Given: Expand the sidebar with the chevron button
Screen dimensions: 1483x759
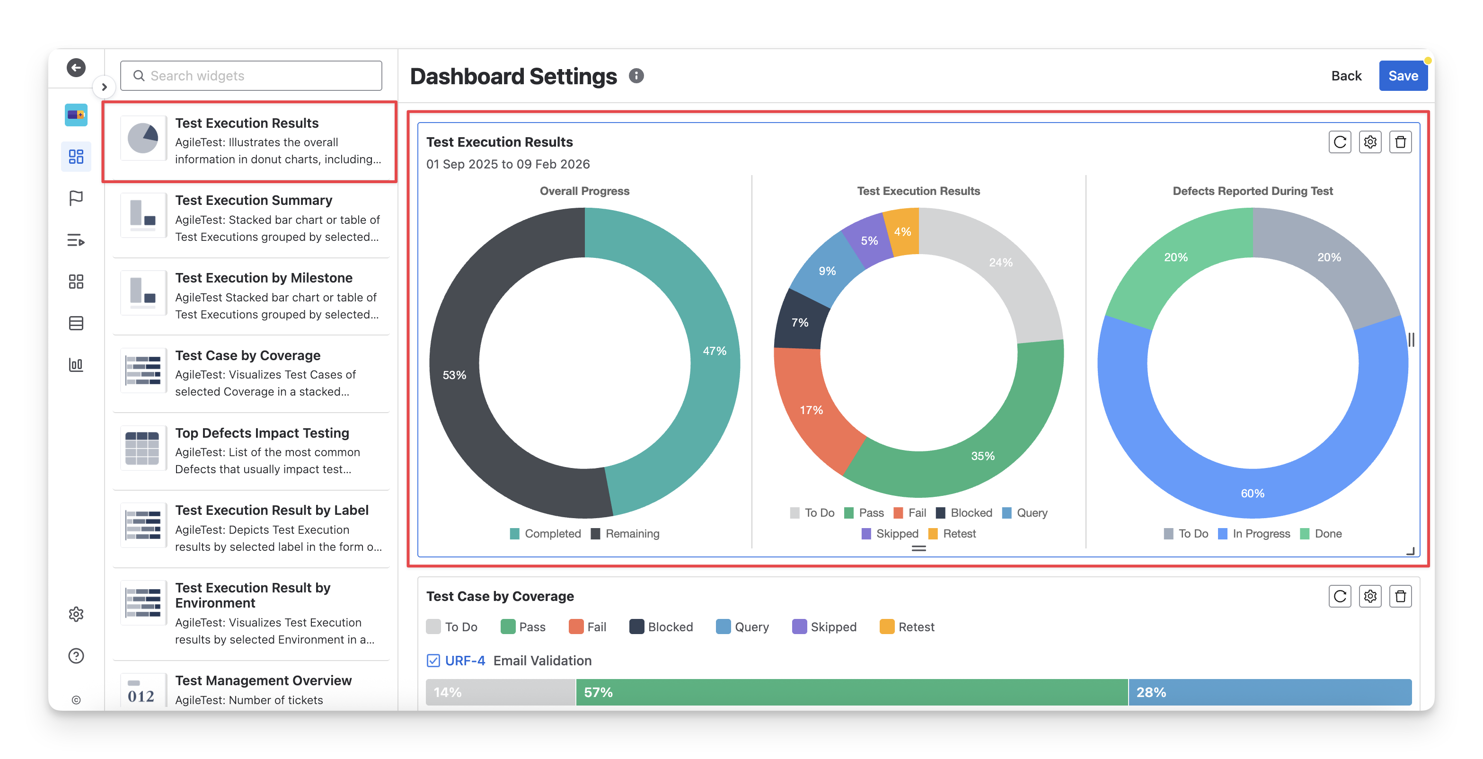Looking at the screenshot, I should [104, 87].
